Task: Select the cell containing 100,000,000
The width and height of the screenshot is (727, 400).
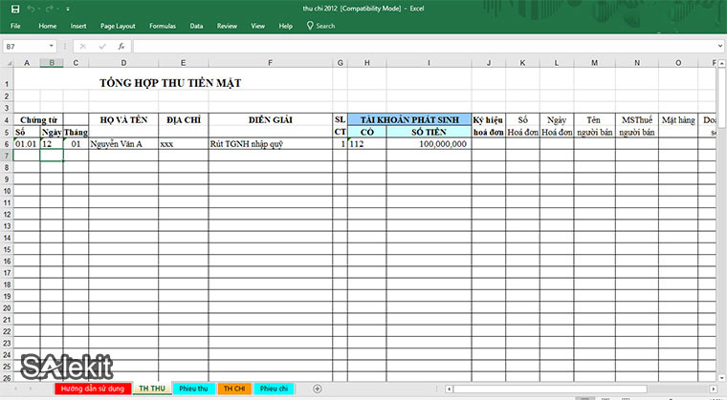Action: tap(429, 144)
